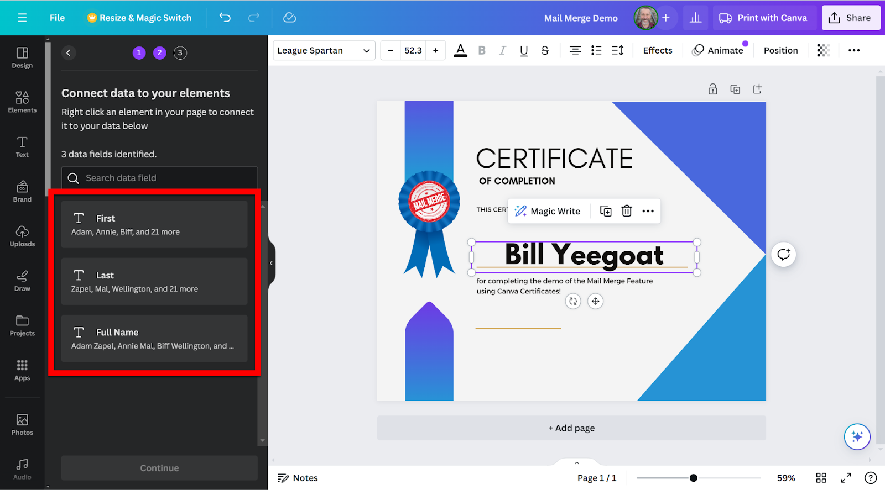The width and height of the screenshot is (885, 490).
Task: Open the League Spartan font dropdown
Action: pyautogui.click(x=324, y=50)
